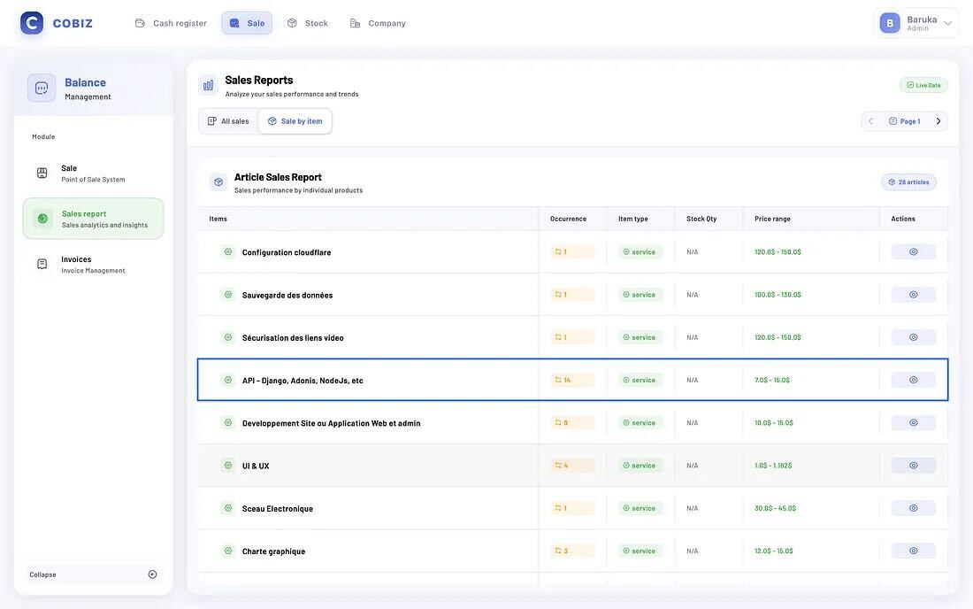Click the Article Sales Report header icon
The image size is (973, 609).
click(218, 182)
